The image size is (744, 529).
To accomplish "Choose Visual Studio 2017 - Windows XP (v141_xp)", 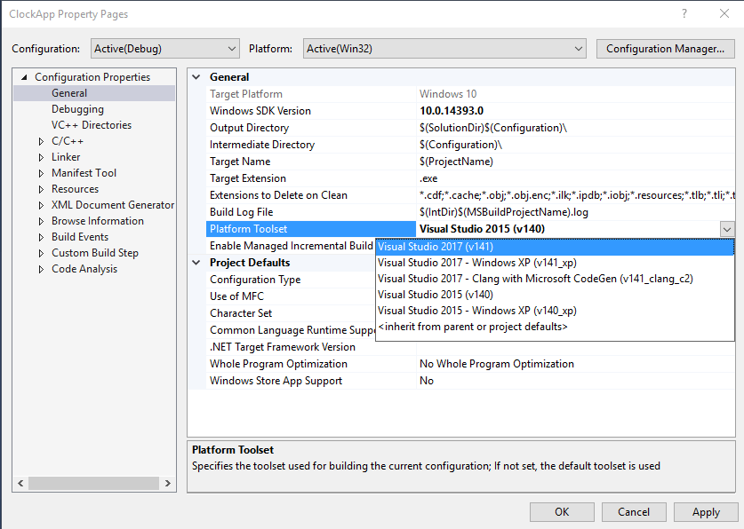I will coord(555,263).
